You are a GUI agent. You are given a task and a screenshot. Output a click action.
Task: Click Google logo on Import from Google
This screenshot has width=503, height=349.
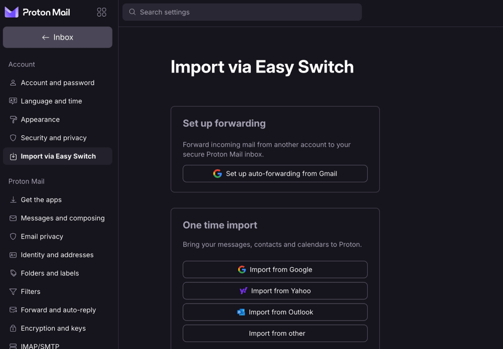242,270
